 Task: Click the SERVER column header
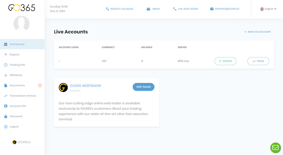coord(182,47)
